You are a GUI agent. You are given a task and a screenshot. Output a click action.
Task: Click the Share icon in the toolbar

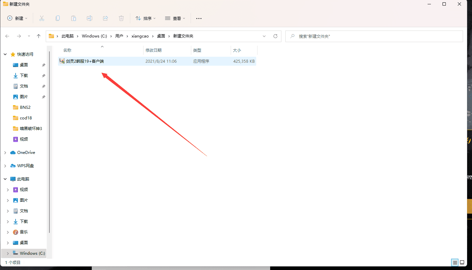(x=105, y=18)
